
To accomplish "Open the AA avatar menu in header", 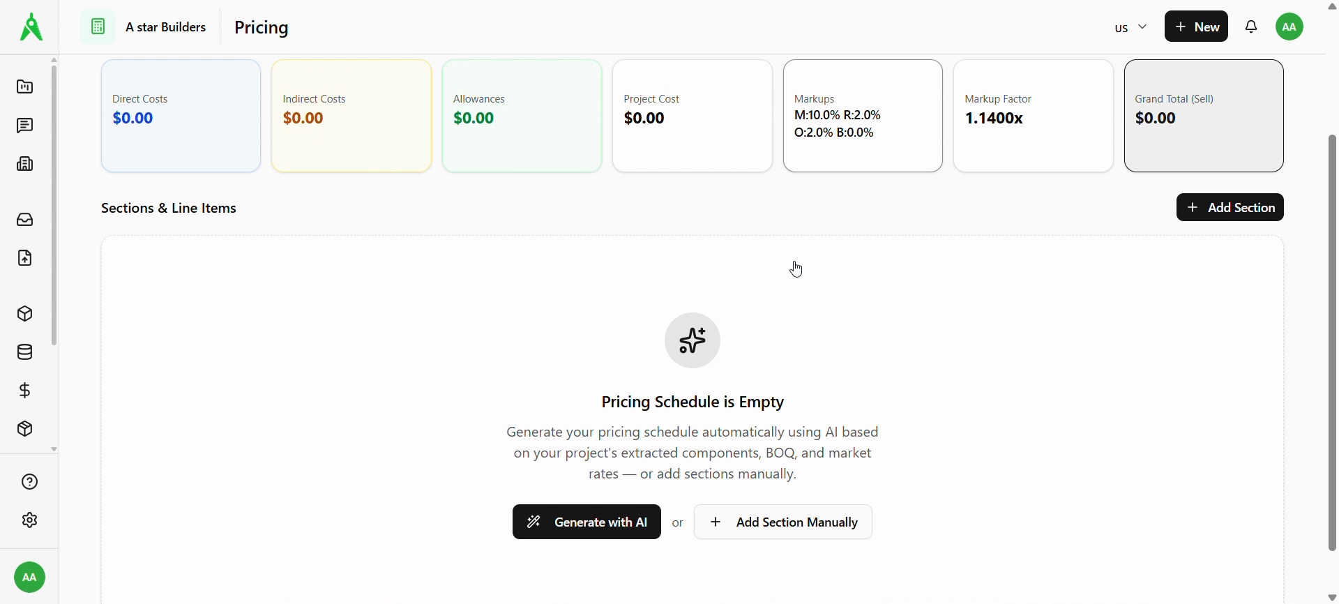I will (x=1290, y=27).
